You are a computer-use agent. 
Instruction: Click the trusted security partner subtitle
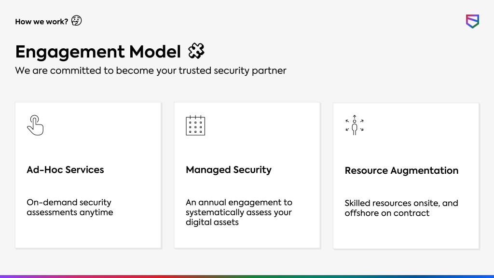point(151,70)
